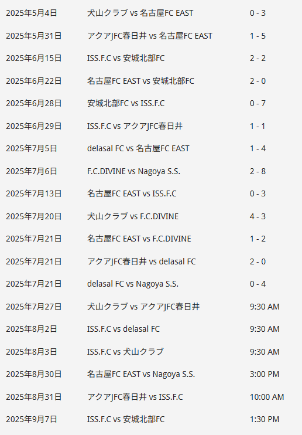Click the 9:30 AM time on 2025年8月2日
This screenshot has width=302, height=435.
pyautogui.click(x=265, y=329)
